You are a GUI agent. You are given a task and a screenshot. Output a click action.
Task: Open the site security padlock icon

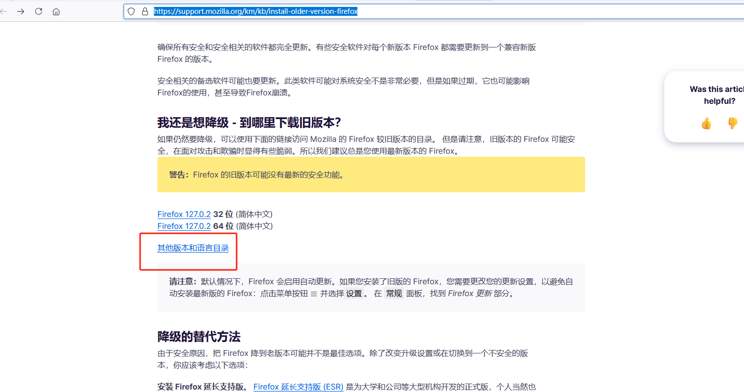[145, 11]
